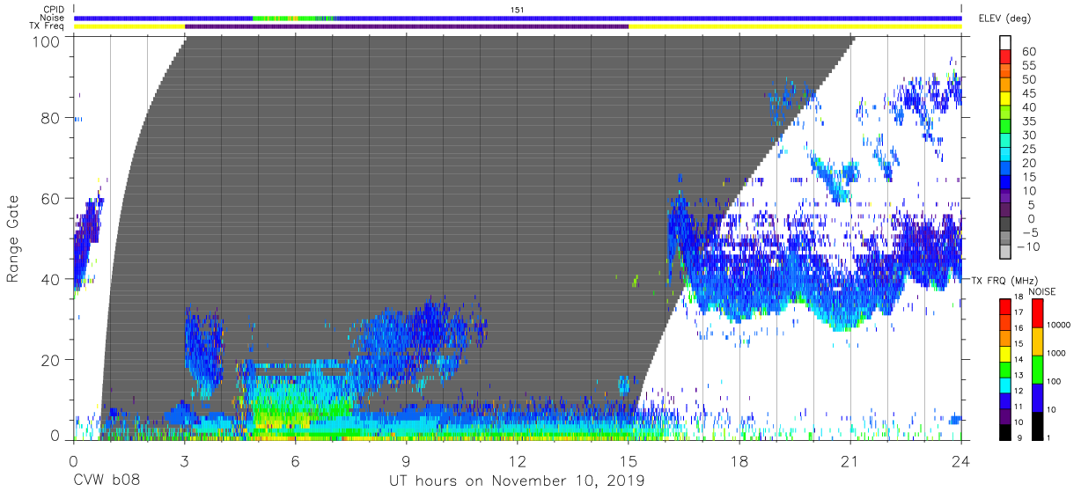Click the 6 tick label on UT axis
Image resolution: width=1081 pixels, height=499 pixels.
click(x=295, y=460)
